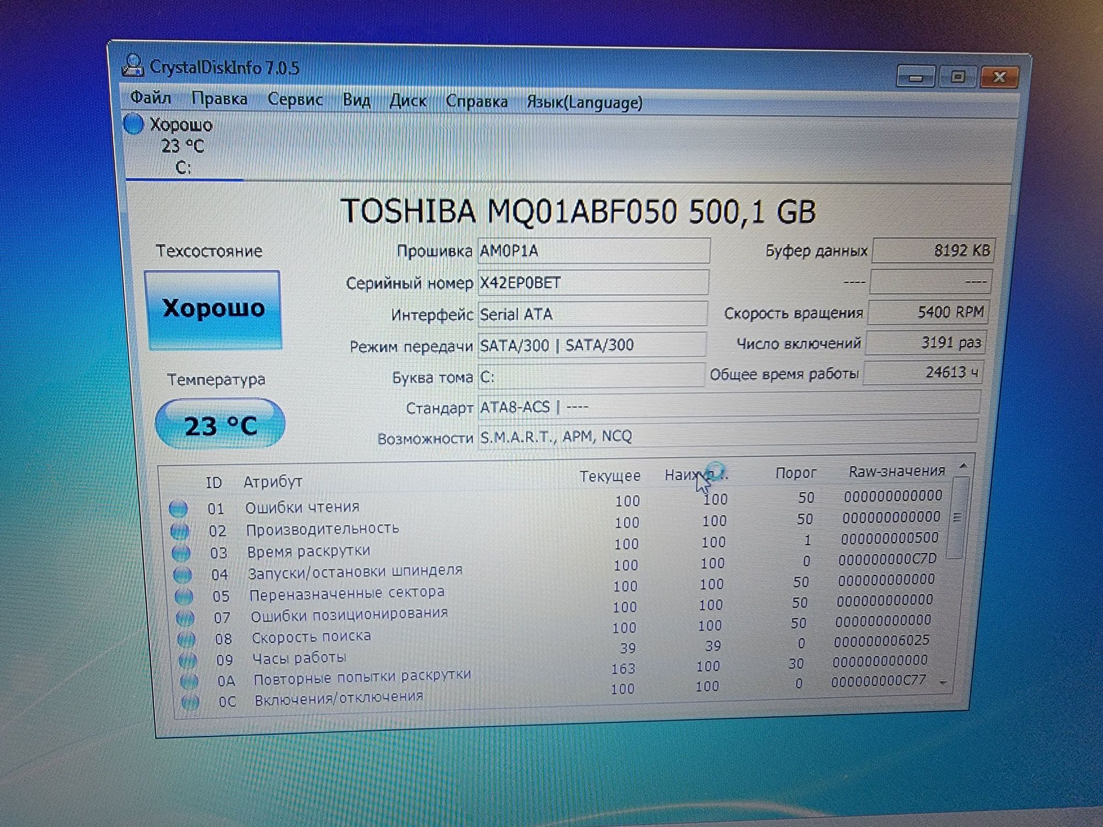Click status icon for 05 Переназначенные сектора
The width and height of the screenshot is (1103, 827).
click(184, 596)
